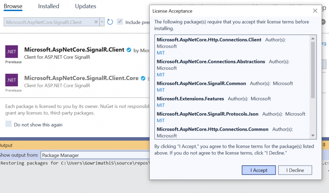Open the search history dropdown arrow
Image resolution: width=329 pixels, height=193 pixels.
tap(102, 22)
